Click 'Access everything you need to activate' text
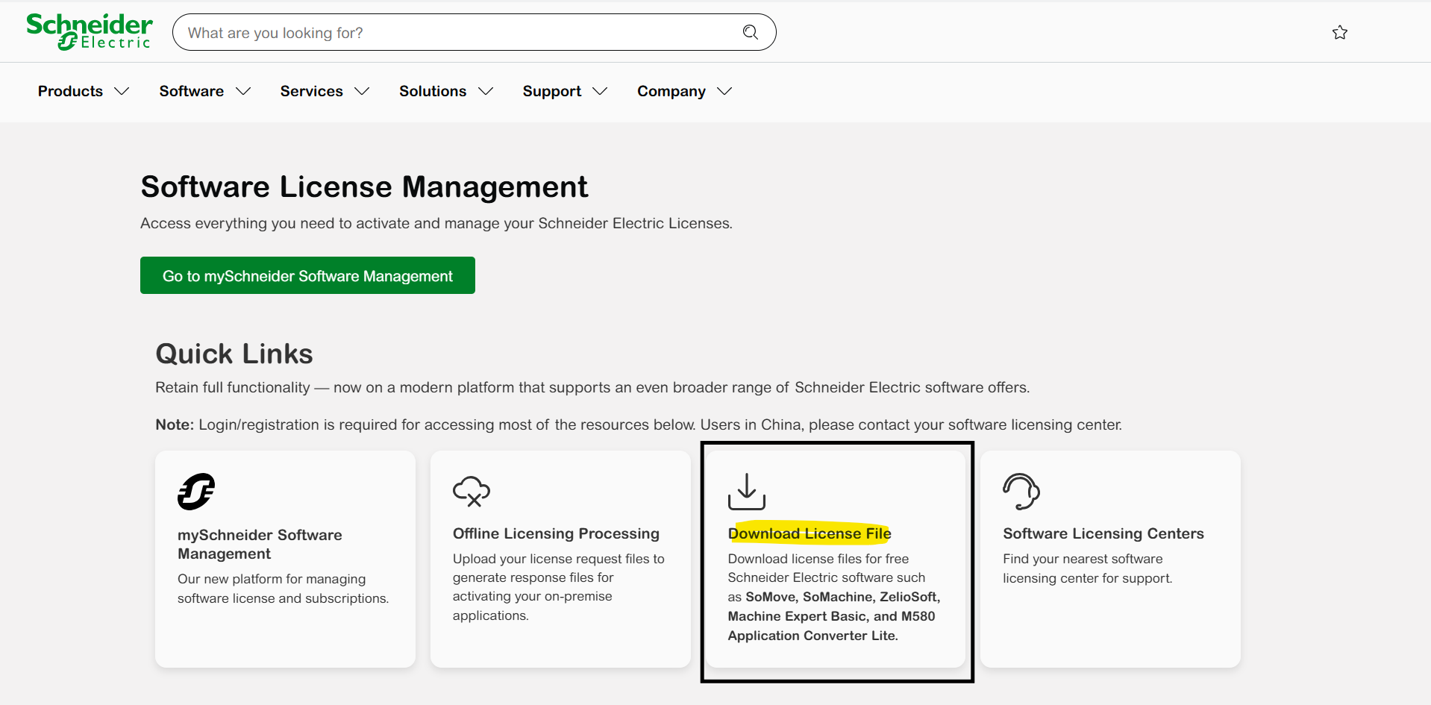Image resolution: width=1431 pixels, height=705 pixels. click(436, 223)
